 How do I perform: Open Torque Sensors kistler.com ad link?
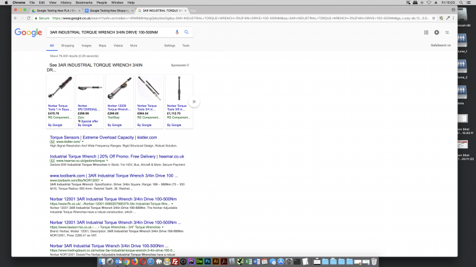click(104, 137)
